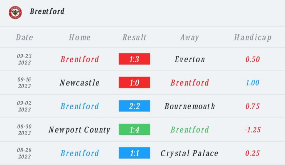Click the Crystal Palace team name
The height and width of the screenshot is (165, 285).
click(190, 153)
